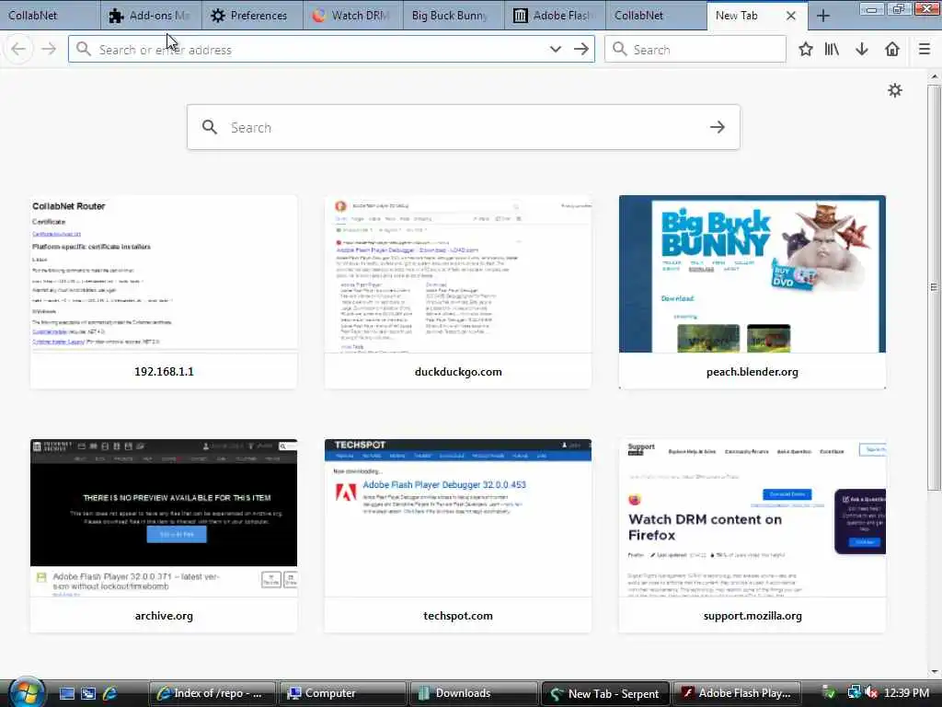This screenshot has width=942, height=707.
Task: Click the techspot.com tile label
Action: [458, 616]
